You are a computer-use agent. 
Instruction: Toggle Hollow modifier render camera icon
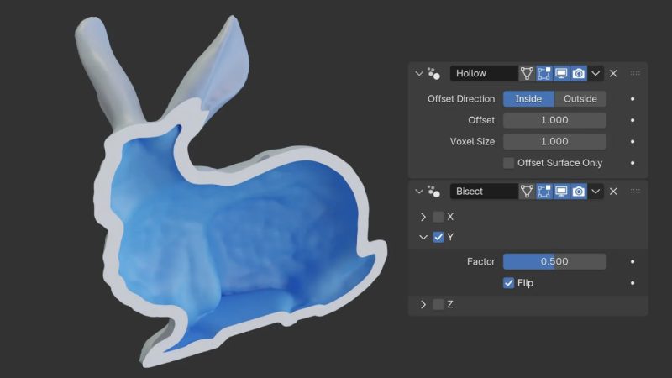click(x=579, y=74)
